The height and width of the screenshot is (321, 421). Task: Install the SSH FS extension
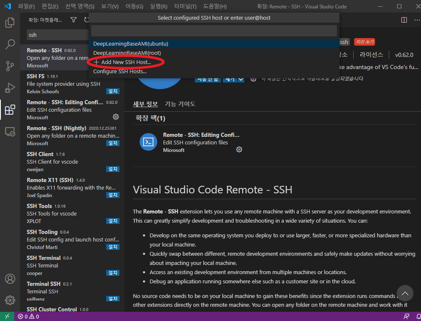(x=113, y=91)
